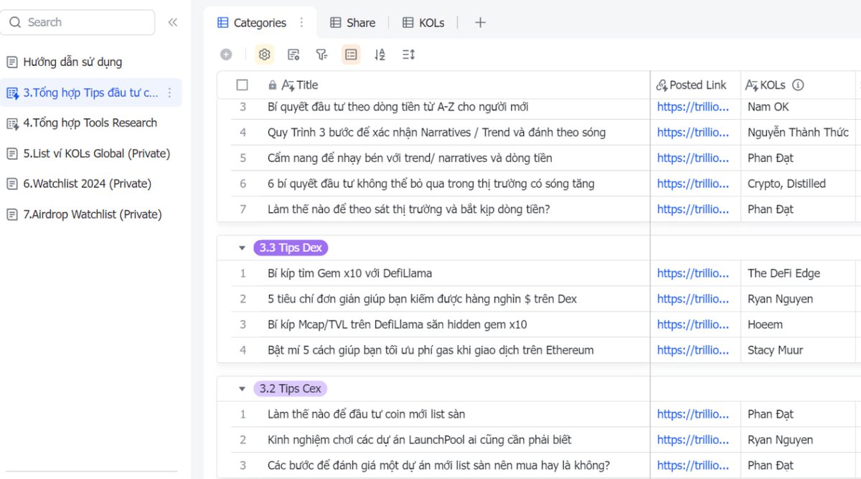Viewport: 861px width, 479px height.
Task: Open the filter icon in the toolbar
Action: 321,54
